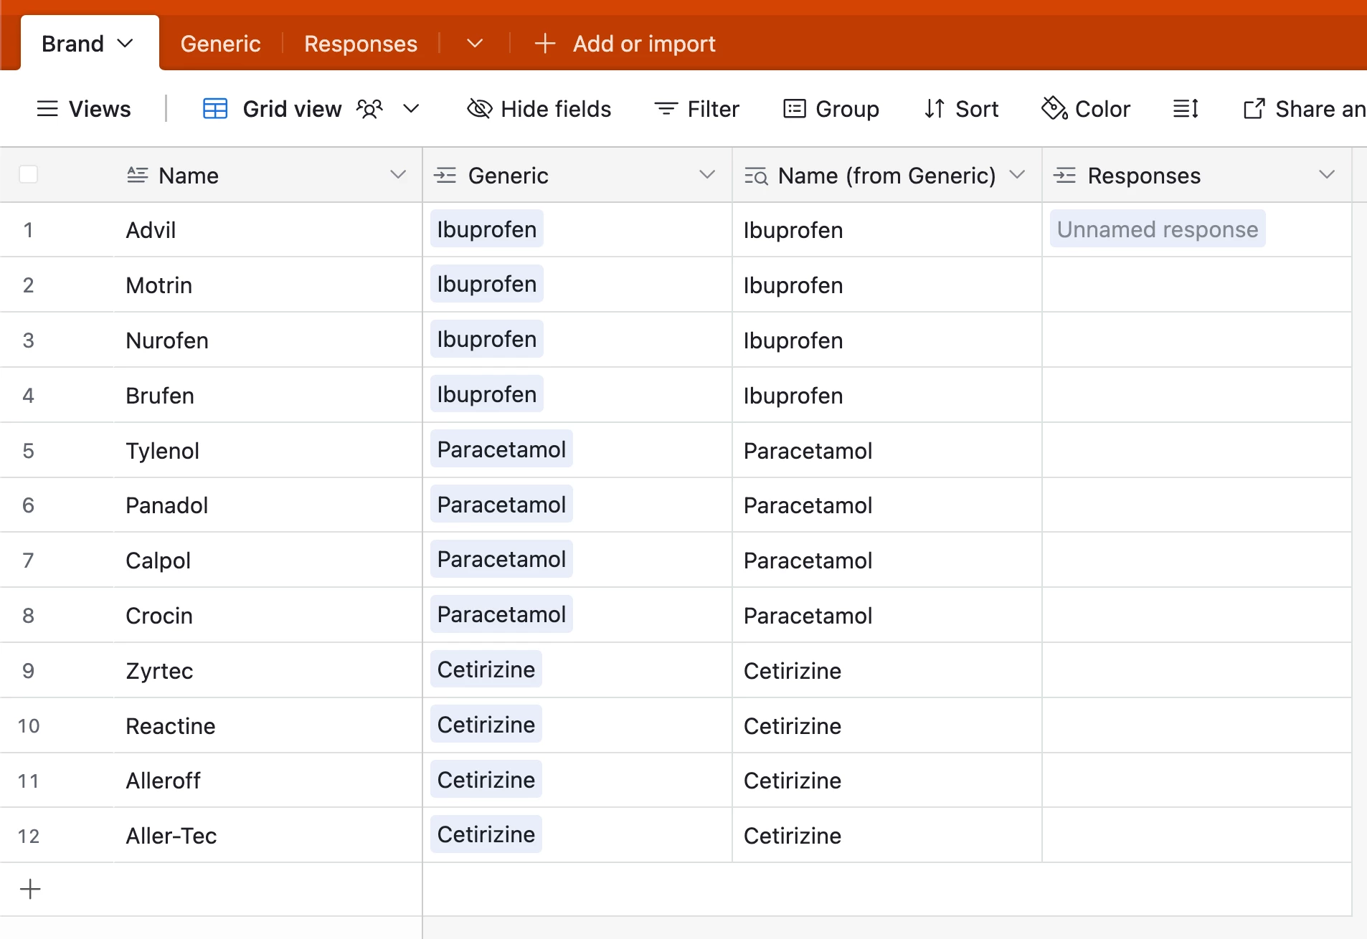
Task: Select row number 6
Action: pos(29,505)
